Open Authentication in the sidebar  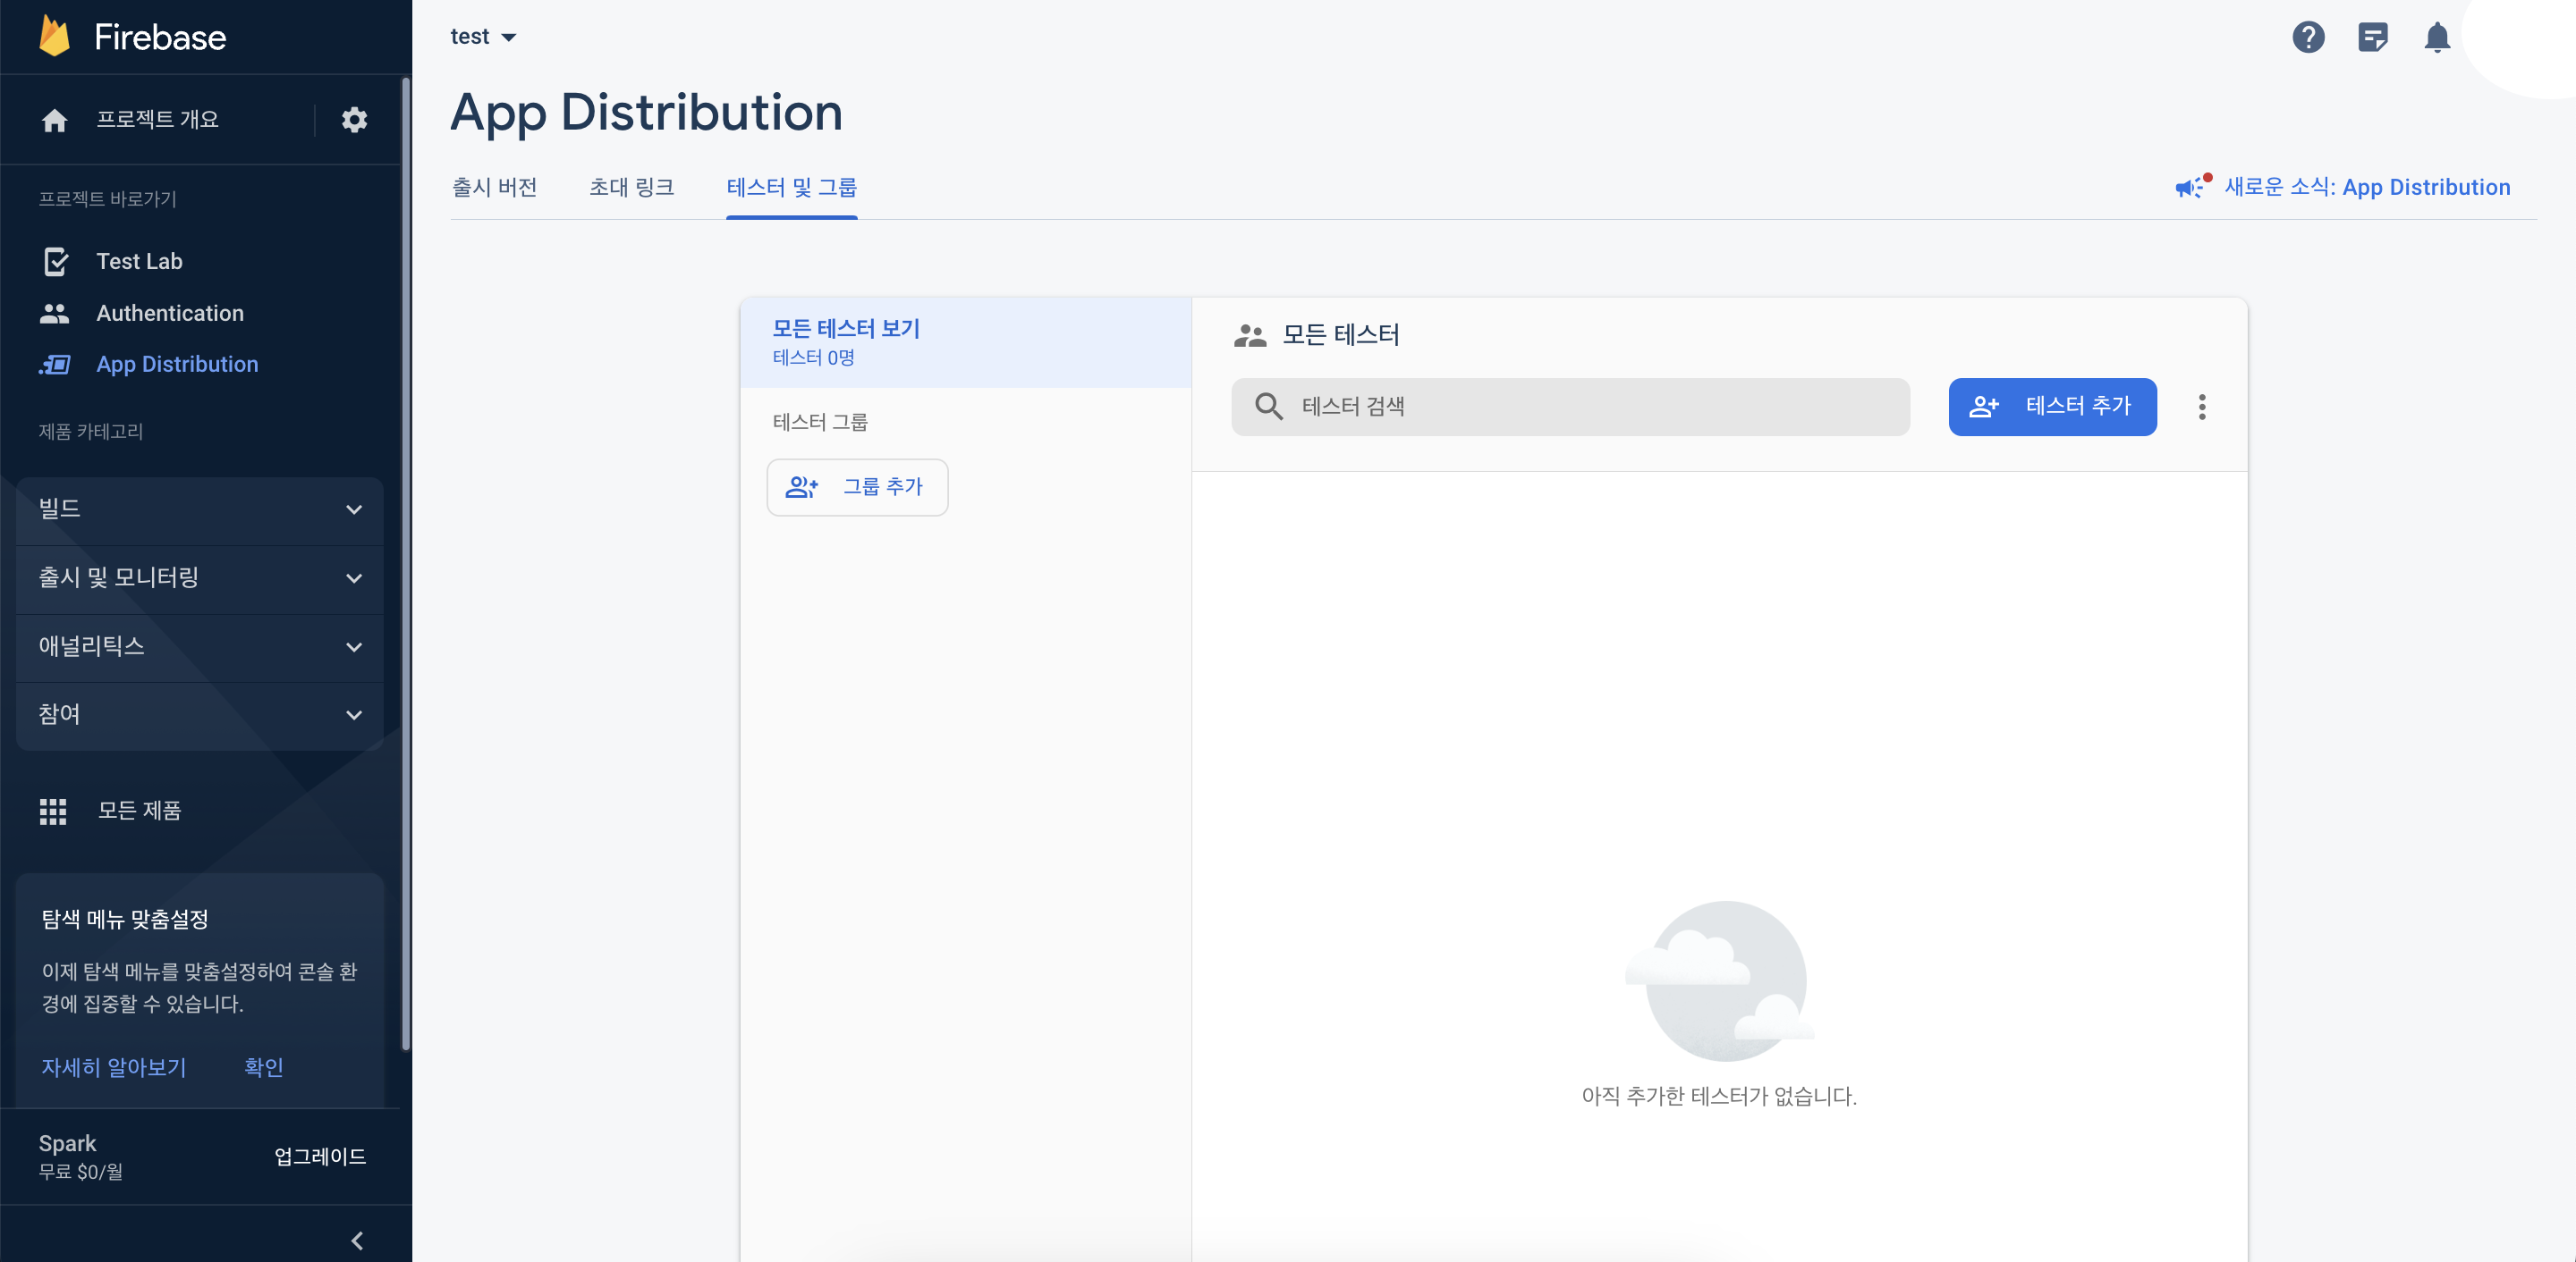pyautogui.click(x=170, y=314)
